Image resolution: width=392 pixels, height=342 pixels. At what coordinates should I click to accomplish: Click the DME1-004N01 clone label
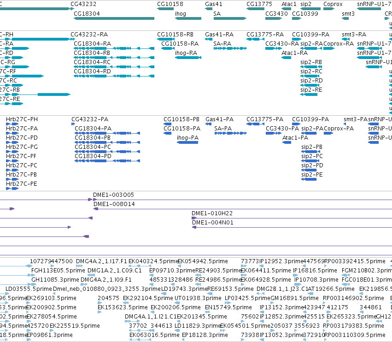coord(213,223)
